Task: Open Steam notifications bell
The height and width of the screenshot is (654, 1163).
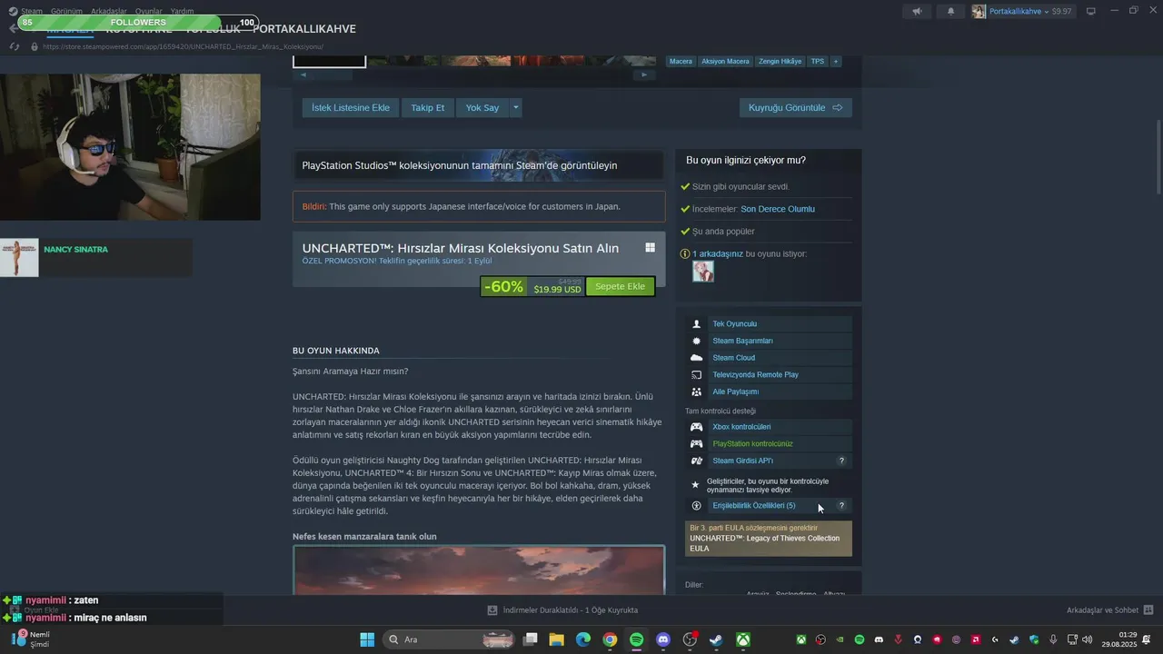Action: pyautogui.click(x=950, y=11)
